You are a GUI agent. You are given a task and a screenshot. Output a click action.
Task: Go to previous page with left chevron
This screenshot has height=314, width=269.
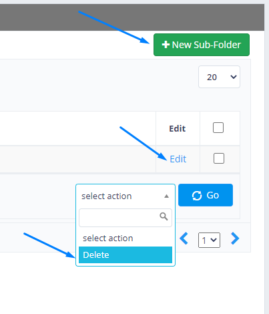pyautogui.click(x=184, y=239)
